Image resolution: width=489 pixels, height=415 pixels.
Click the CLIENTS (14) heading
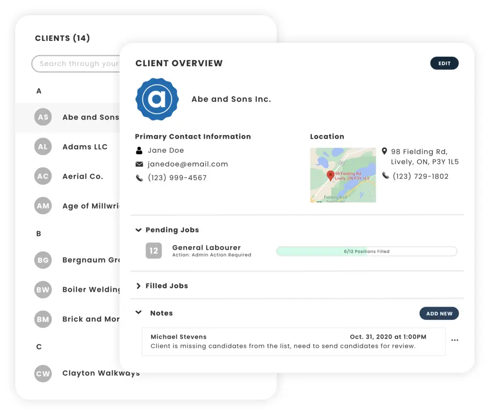pyautogui.click(x=63, y=38)
